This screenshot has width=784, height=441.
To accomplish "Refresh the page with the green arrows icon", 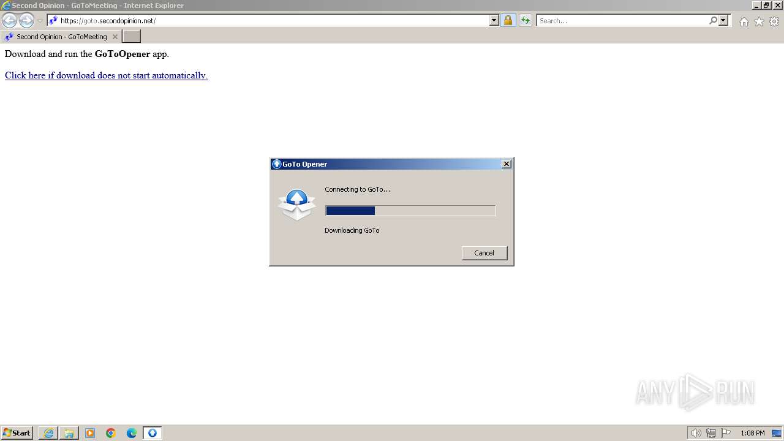I will click(x=526, y=21).
